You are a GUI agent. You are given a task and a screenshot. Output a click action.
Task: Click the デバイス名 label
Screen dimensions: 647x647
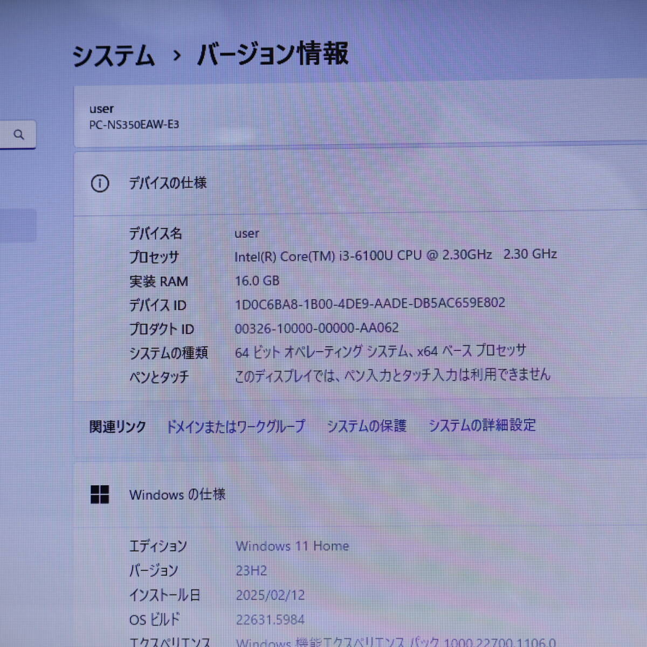155,234
